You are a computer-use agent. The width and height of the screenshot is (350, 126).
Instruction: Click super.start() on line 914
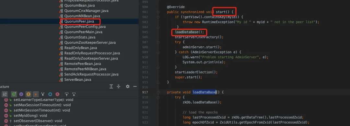(188, 77)
